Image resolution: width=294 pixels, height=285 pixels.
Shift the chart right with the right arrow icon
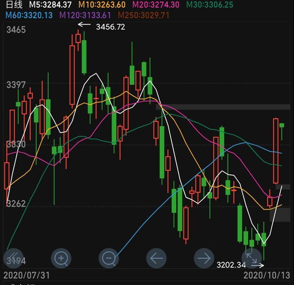coord(204,258)
